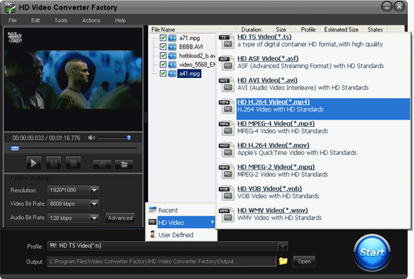Screen dimensions: 414x279
Task: Uncheck the BBBB.AVI file checkbox
Action: point(164,47)
